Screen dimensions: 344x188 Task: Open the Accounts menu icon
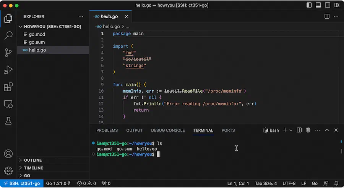point(8,154)
